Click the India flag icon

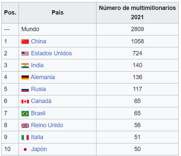point(25,66)
